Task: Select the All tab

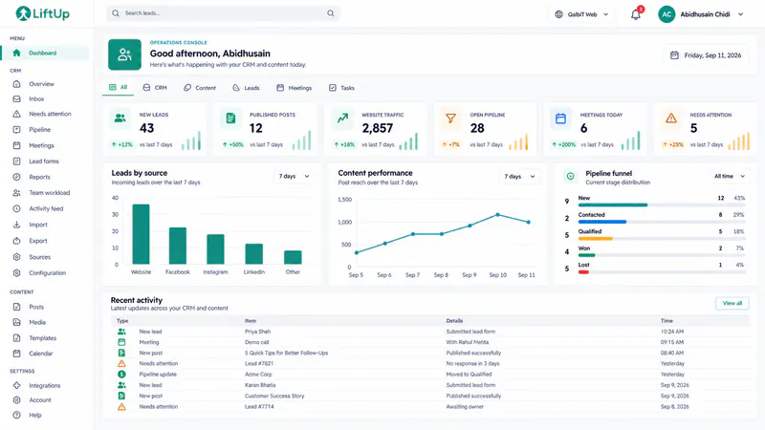Action: point(118,87)
